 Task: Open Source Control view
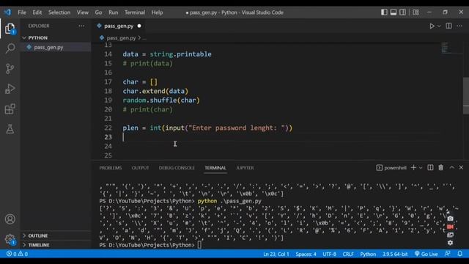[x=10, y=68]
